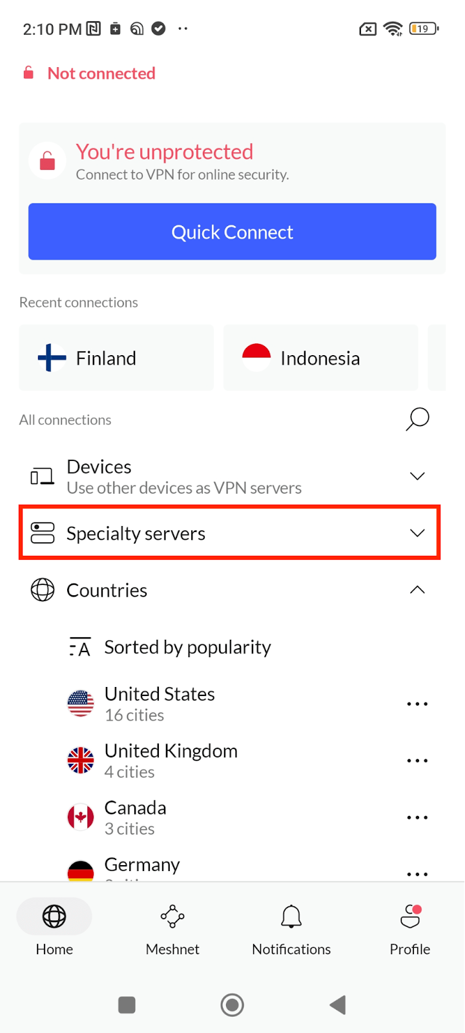Open the Meshnet icon in bottom bar
Viewport: 465px width, 1033px height.
(172, 915)
